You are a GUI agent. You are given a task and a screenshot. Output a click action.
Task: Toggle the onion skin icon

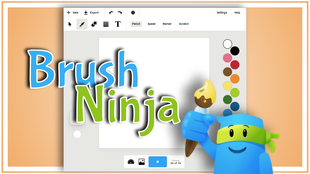point(133,13)
